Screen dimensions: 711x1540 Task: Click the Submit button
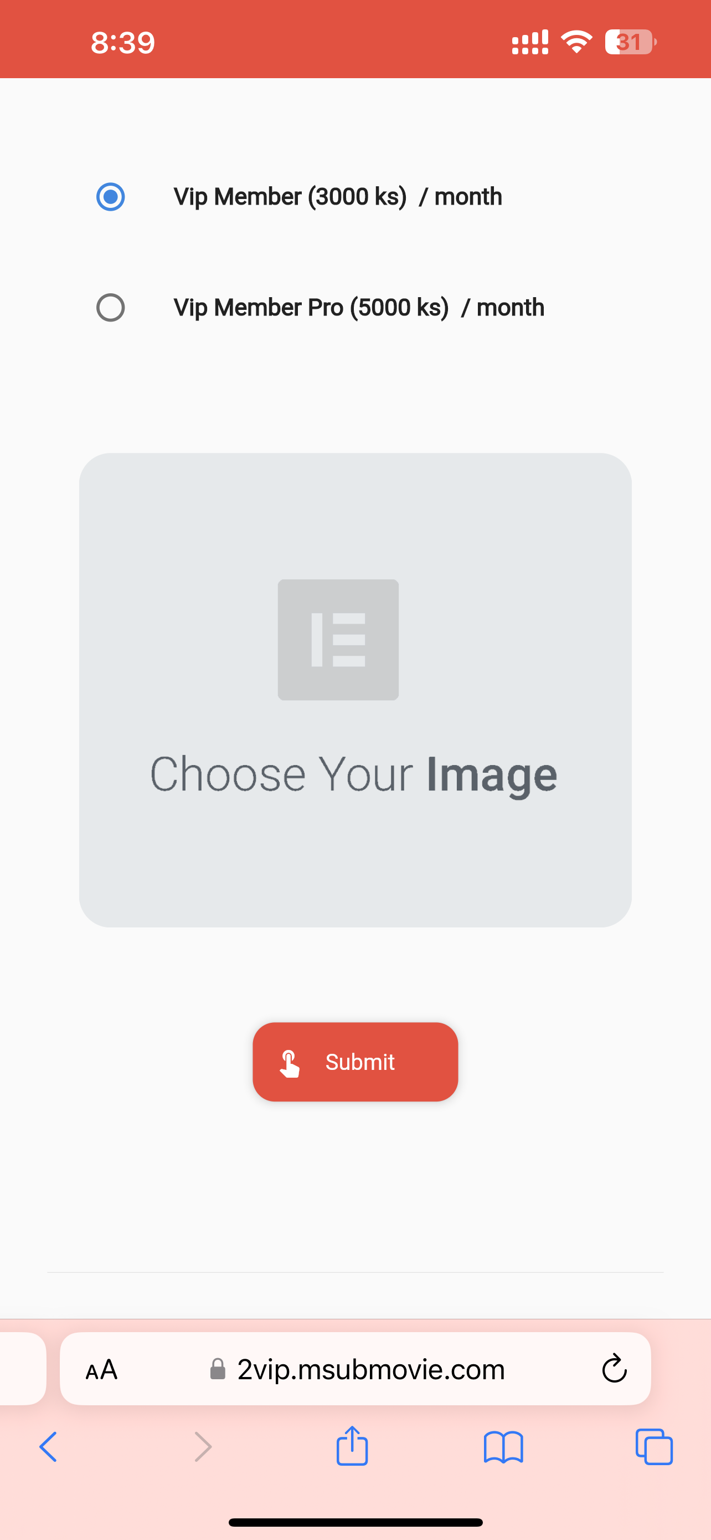click(x=355, y=1062)
